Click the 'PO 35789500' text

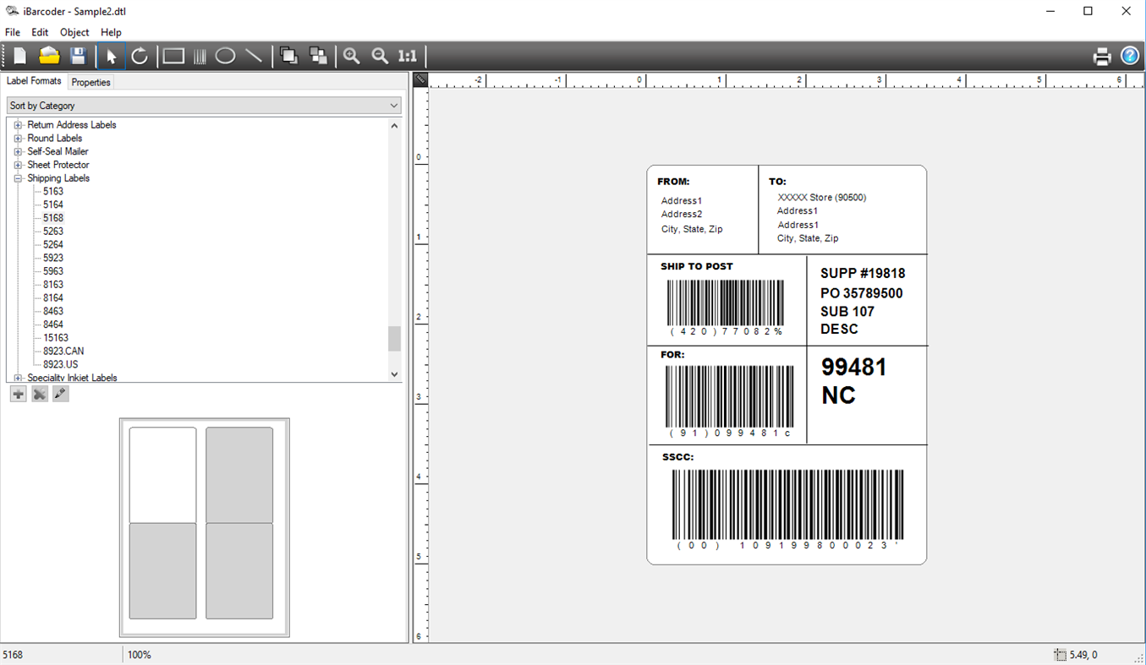(x=862, y=293)
